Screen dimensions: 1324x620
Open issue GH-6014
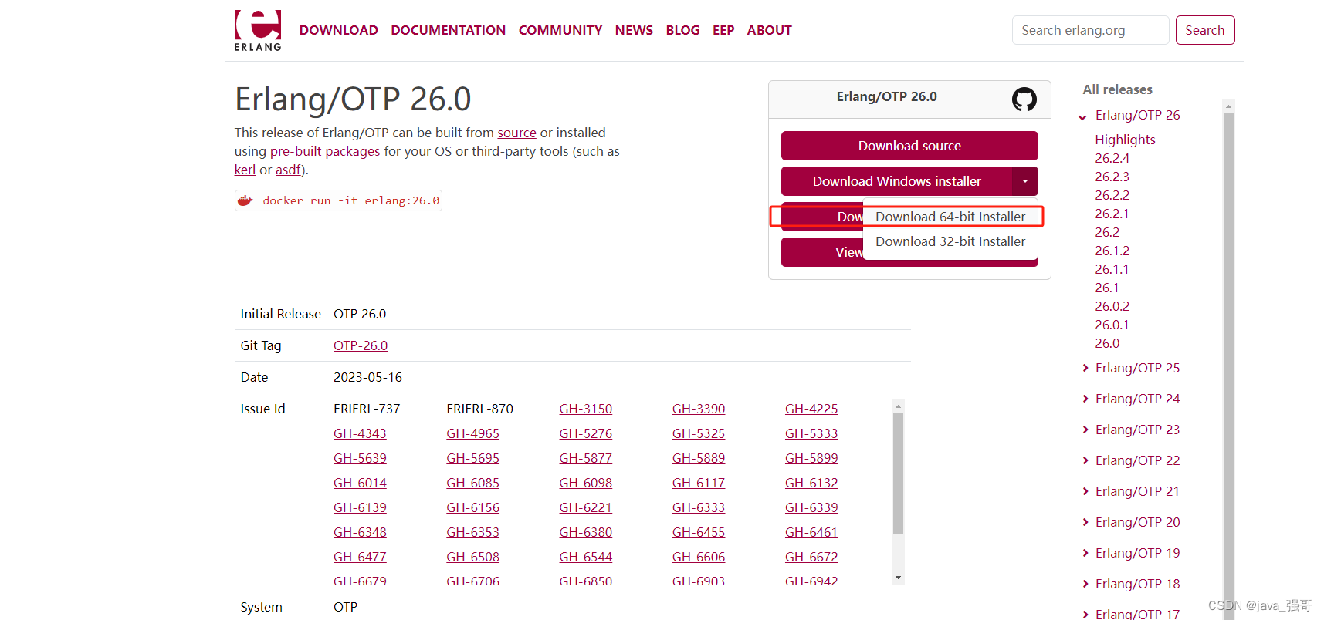[x=360, y=483]
